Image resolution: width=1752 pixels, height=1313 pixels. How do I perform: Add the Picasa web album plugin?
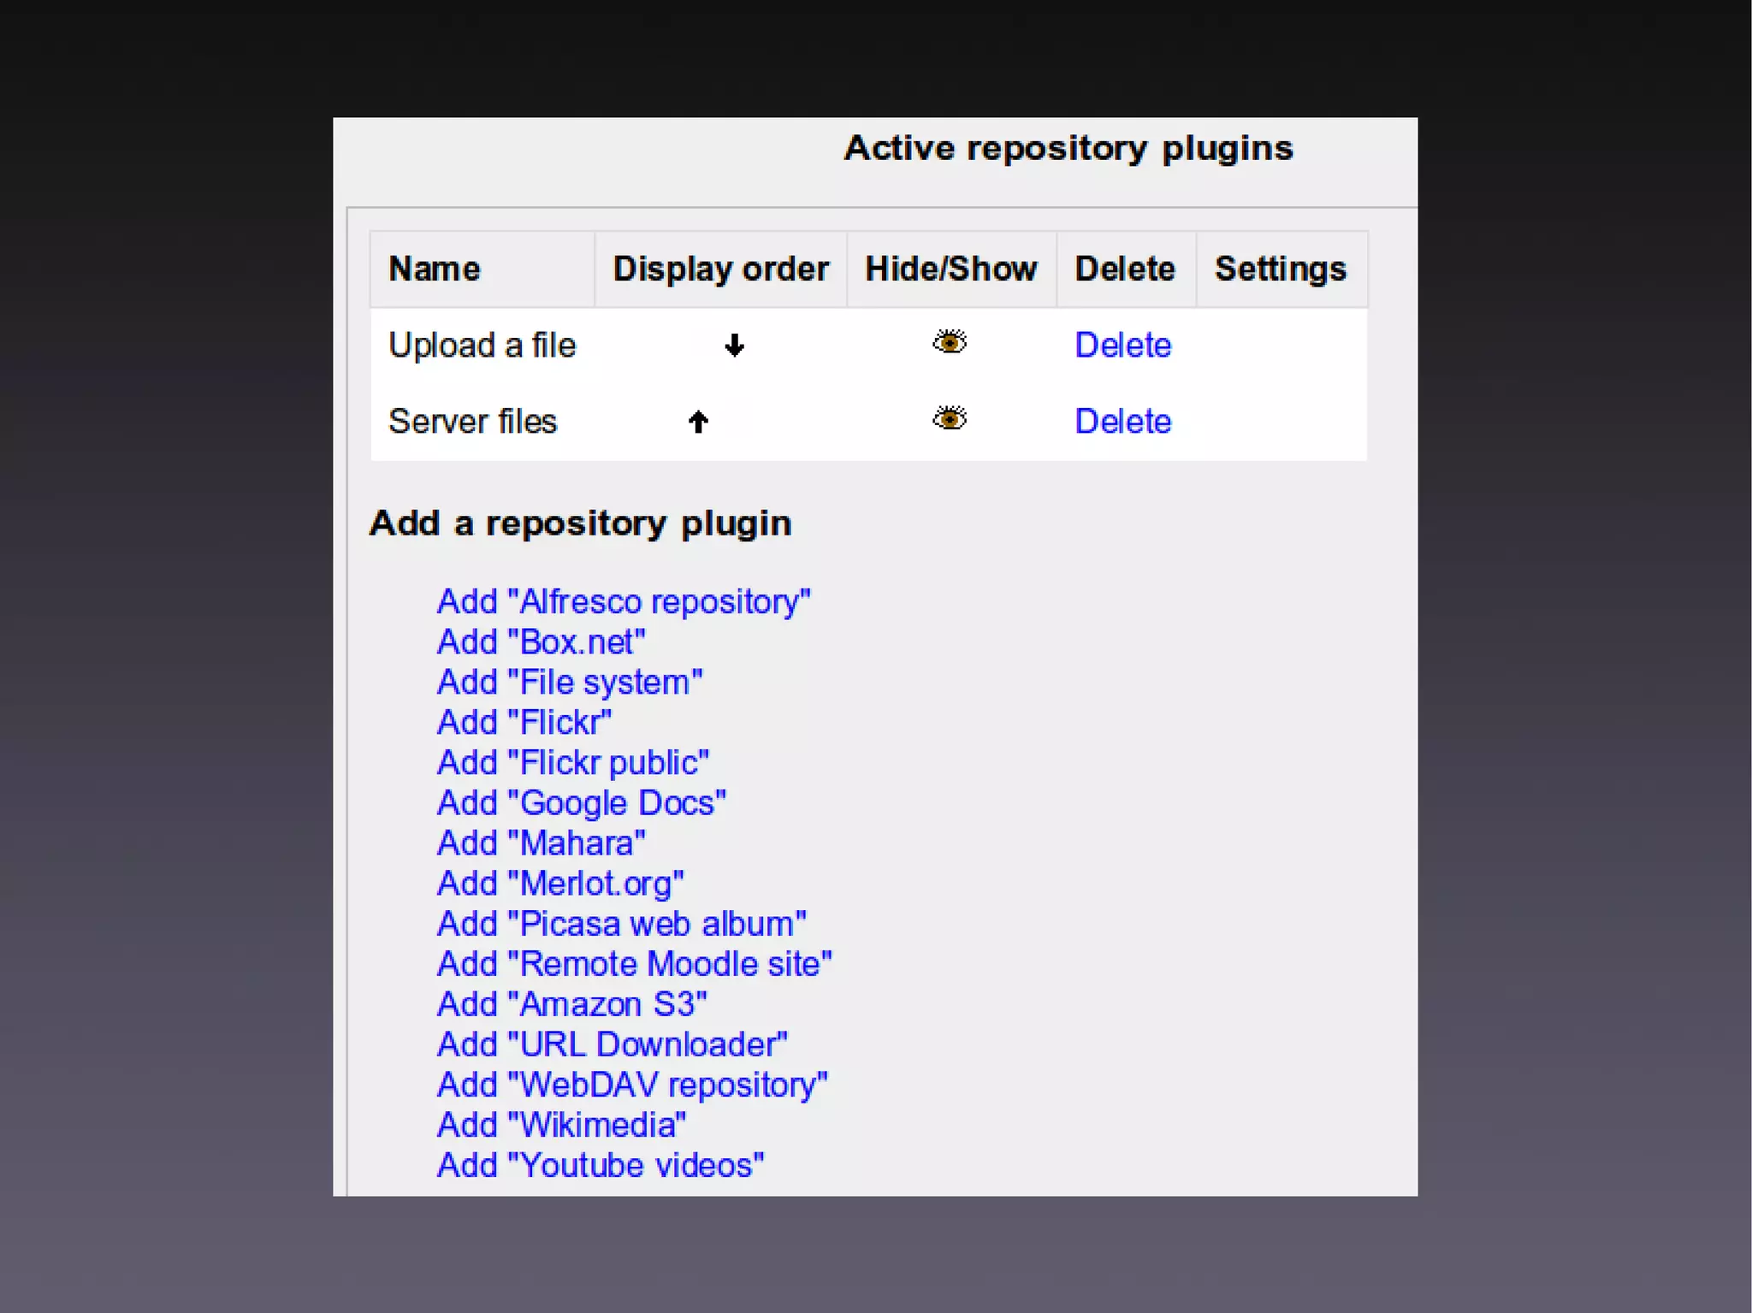point(622,924)
